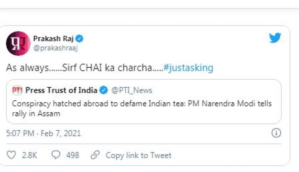Open the @prakashraaj handle
This screenshot has width=299, height=172.
(56, 48)
